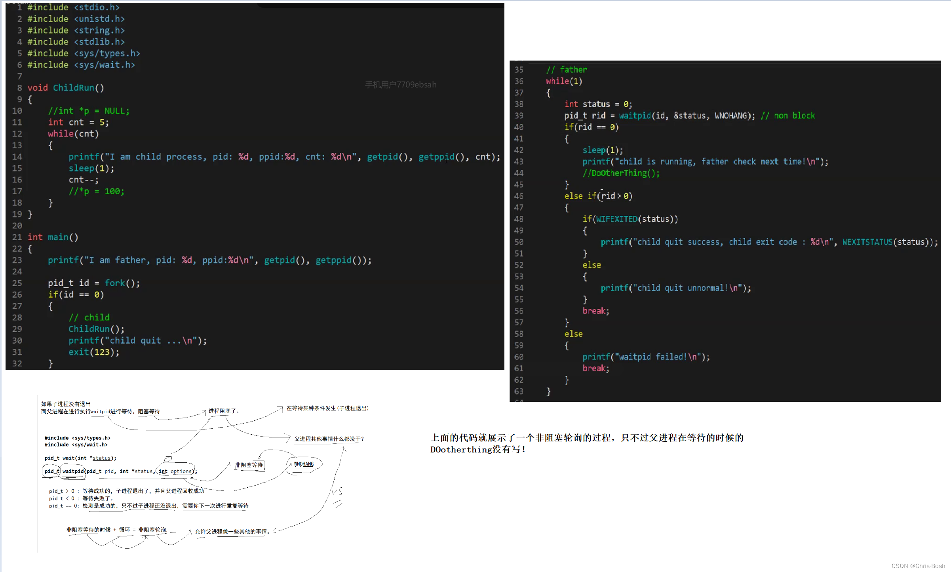Click "if(rid == 0)" on line 40

(x=592, y=127)
